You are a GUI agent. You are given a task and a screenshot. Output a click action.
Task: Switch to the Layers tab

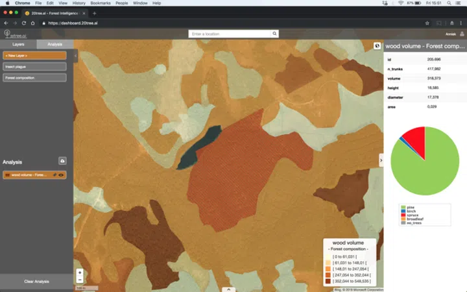click(x=18, y=44)
